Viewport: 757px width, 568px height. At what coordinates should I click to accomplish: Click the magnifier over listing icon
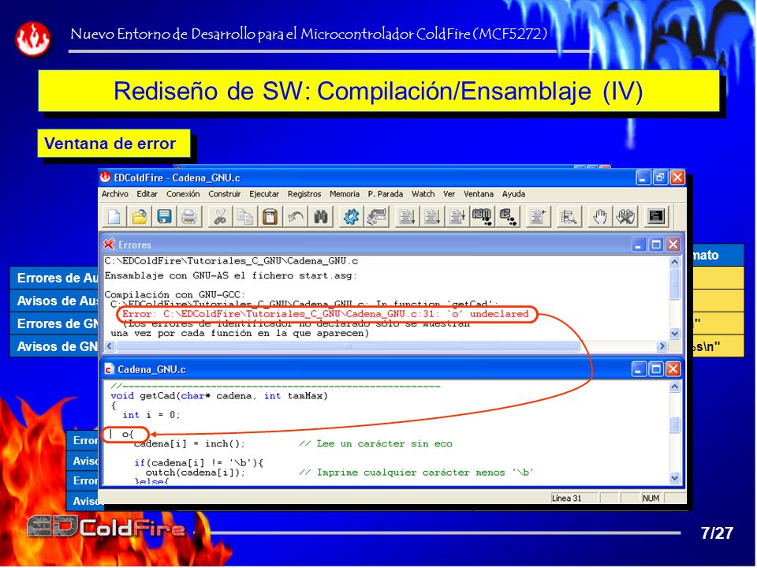[x=569, y=216]
